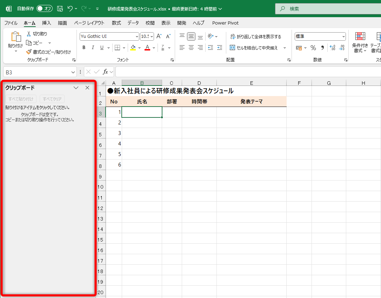Select the red font color swatch
Image resolution: width=381 pixels, height=298 pixels.
[147, 47]
